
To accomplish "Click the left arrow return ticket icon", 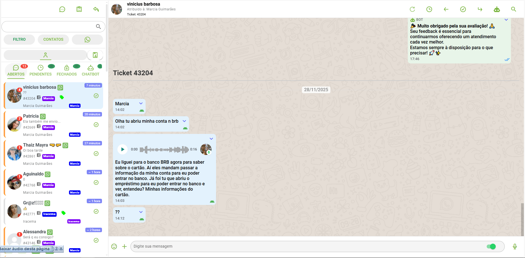I will [x=446, y=9].
